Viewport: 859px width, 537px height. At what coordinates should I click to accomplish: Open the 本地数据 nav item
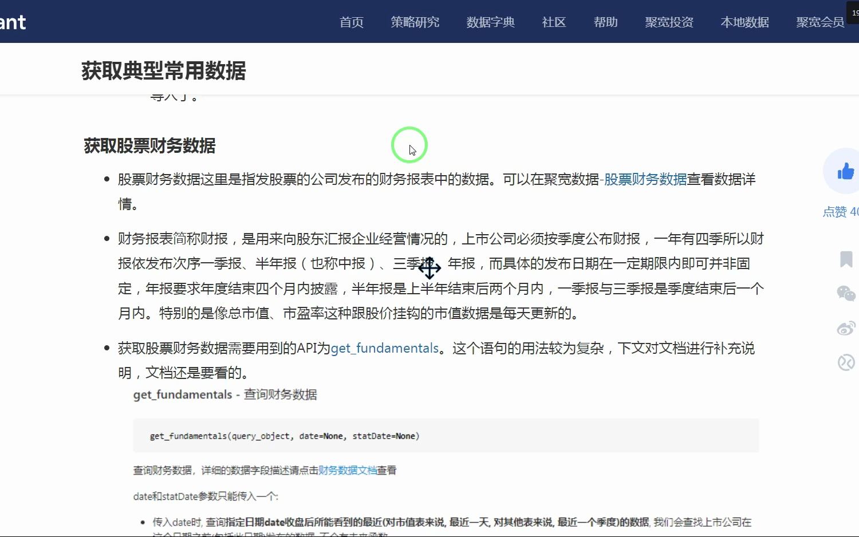click(744, 22)
